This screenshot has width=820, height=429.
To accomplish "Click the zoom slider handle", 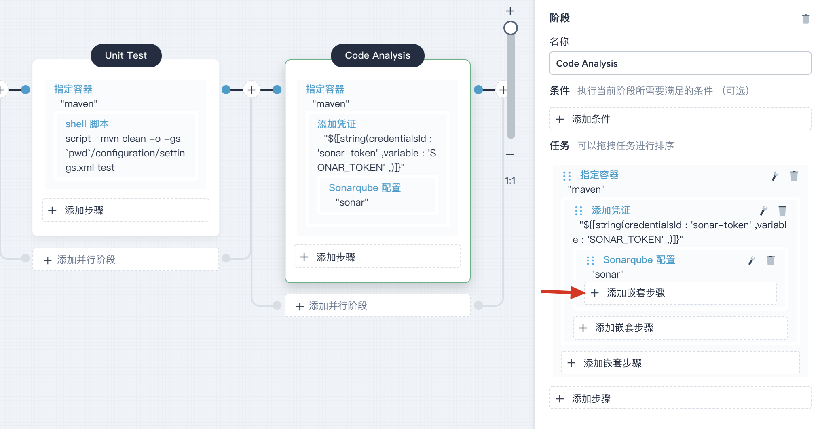I will pos(510,27).
